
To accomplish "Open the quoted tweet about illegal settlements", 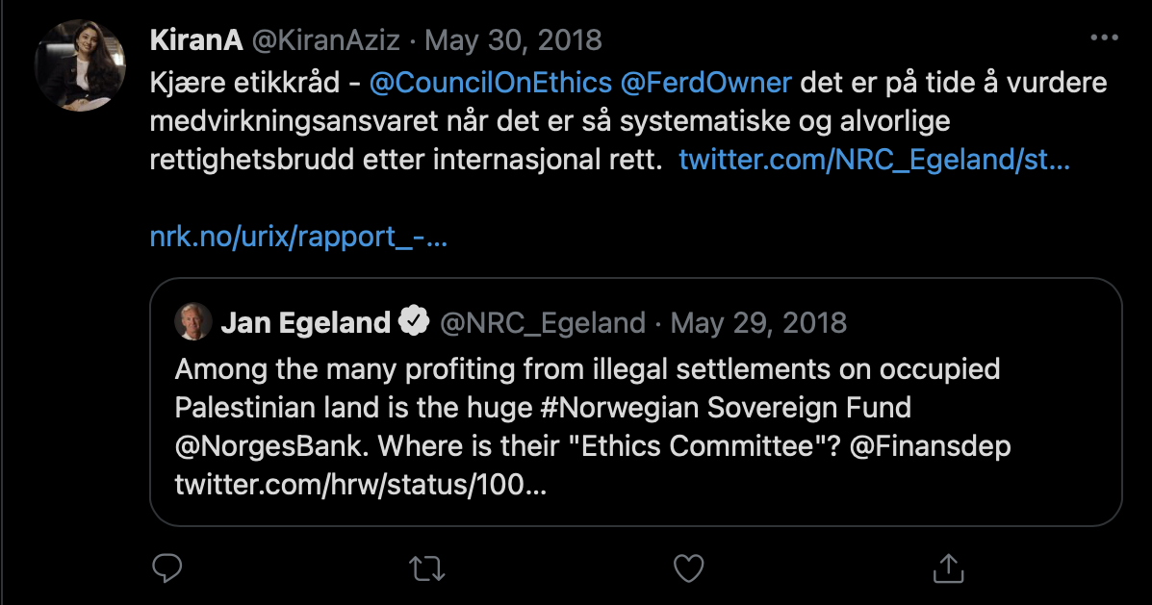I will (x=635, y=426).
